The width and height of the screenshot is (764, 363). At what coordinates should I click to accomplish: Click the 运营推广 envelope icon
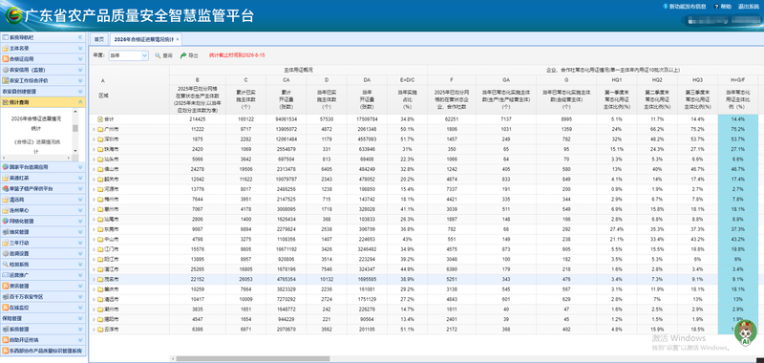pos(6,275)
